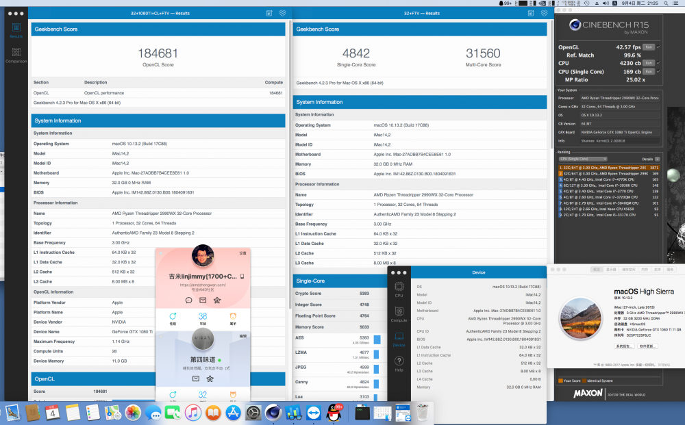
Task: Switch to Cinema 4D Cinebench in Dock
Action: [x=273, y=413]
